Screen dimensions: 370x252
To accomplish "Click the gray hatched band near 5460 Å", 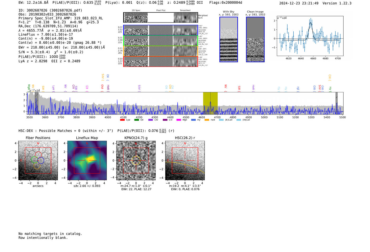I will coord(336,103).
